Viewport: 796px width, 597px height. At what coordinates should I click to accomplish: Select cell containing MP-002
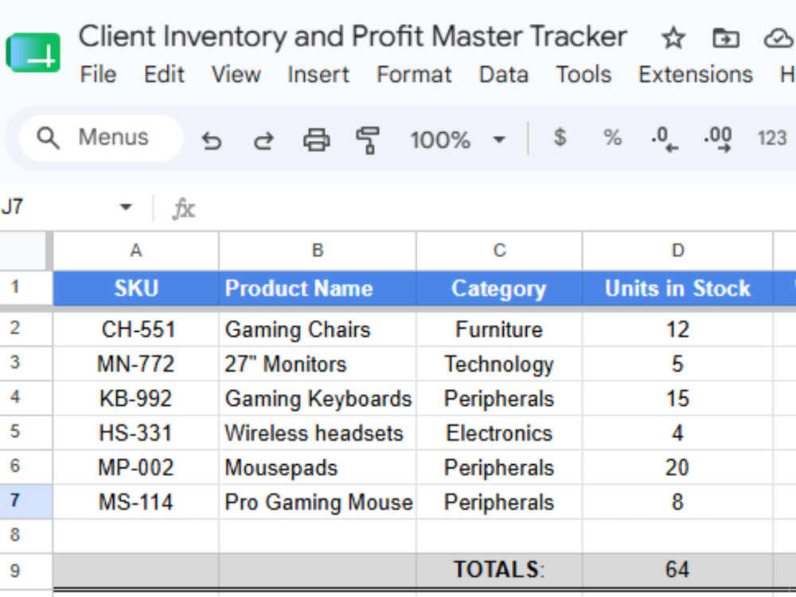pos(136,467)
